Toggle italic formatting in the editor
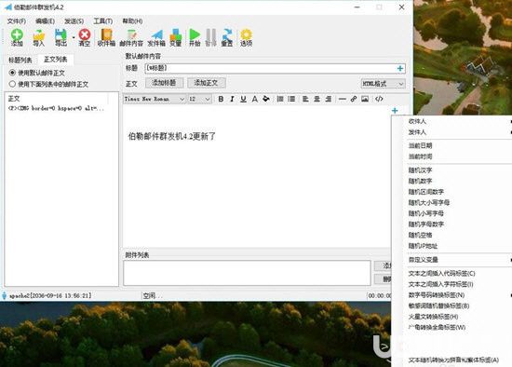This screenshot has height=367, width=512. point(232,99)
